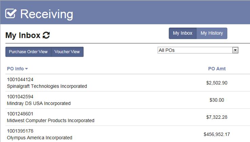
Task: Click the PO Info sort arrow
Action: coord(26,69)
